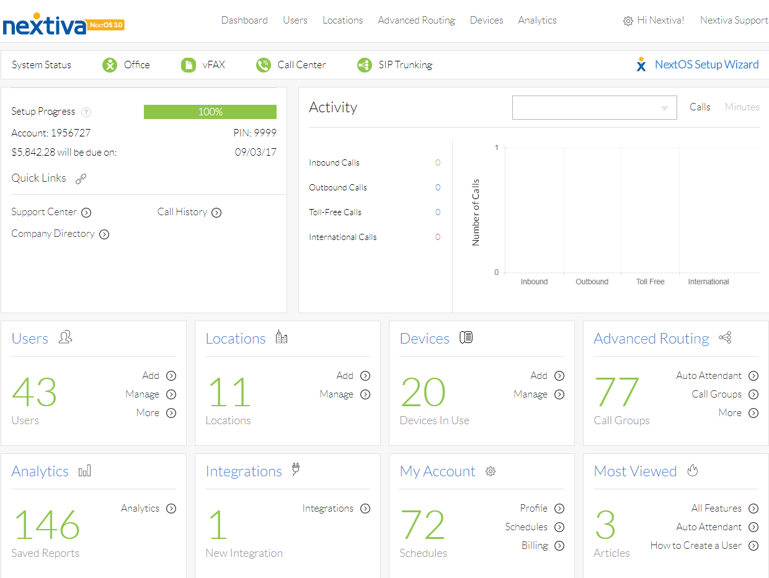
Task: Click the My Account gear icon
Action: [491, 471]
